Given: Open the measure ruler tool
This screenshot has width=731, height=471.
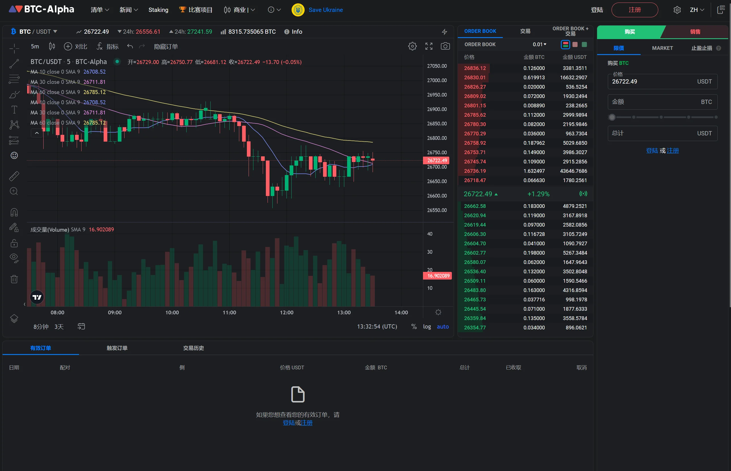Looking at the screenshot, I should point(14,176).
